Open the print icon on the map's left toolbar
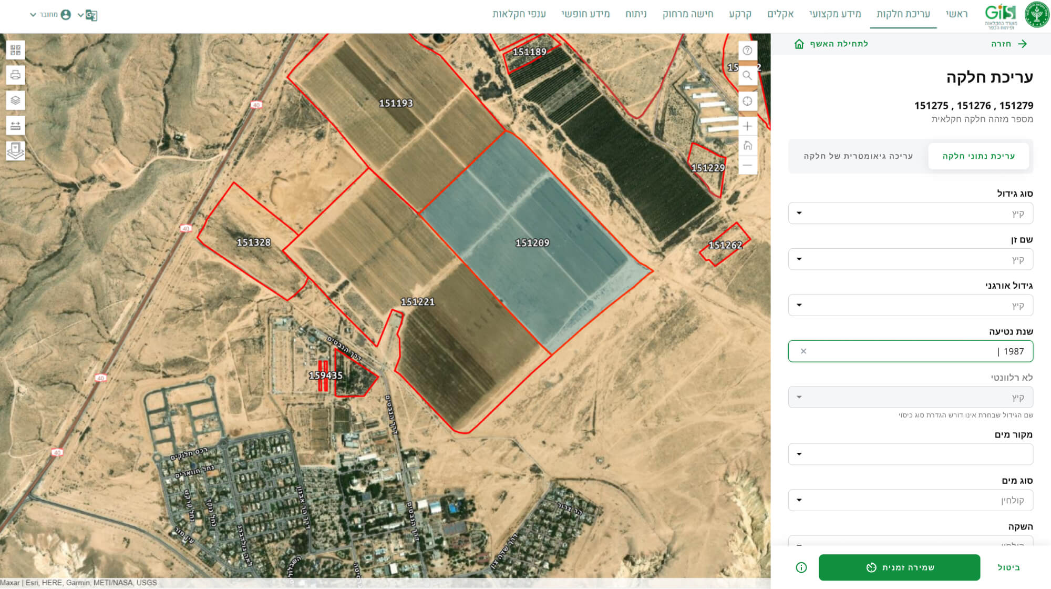 point(15,75)
